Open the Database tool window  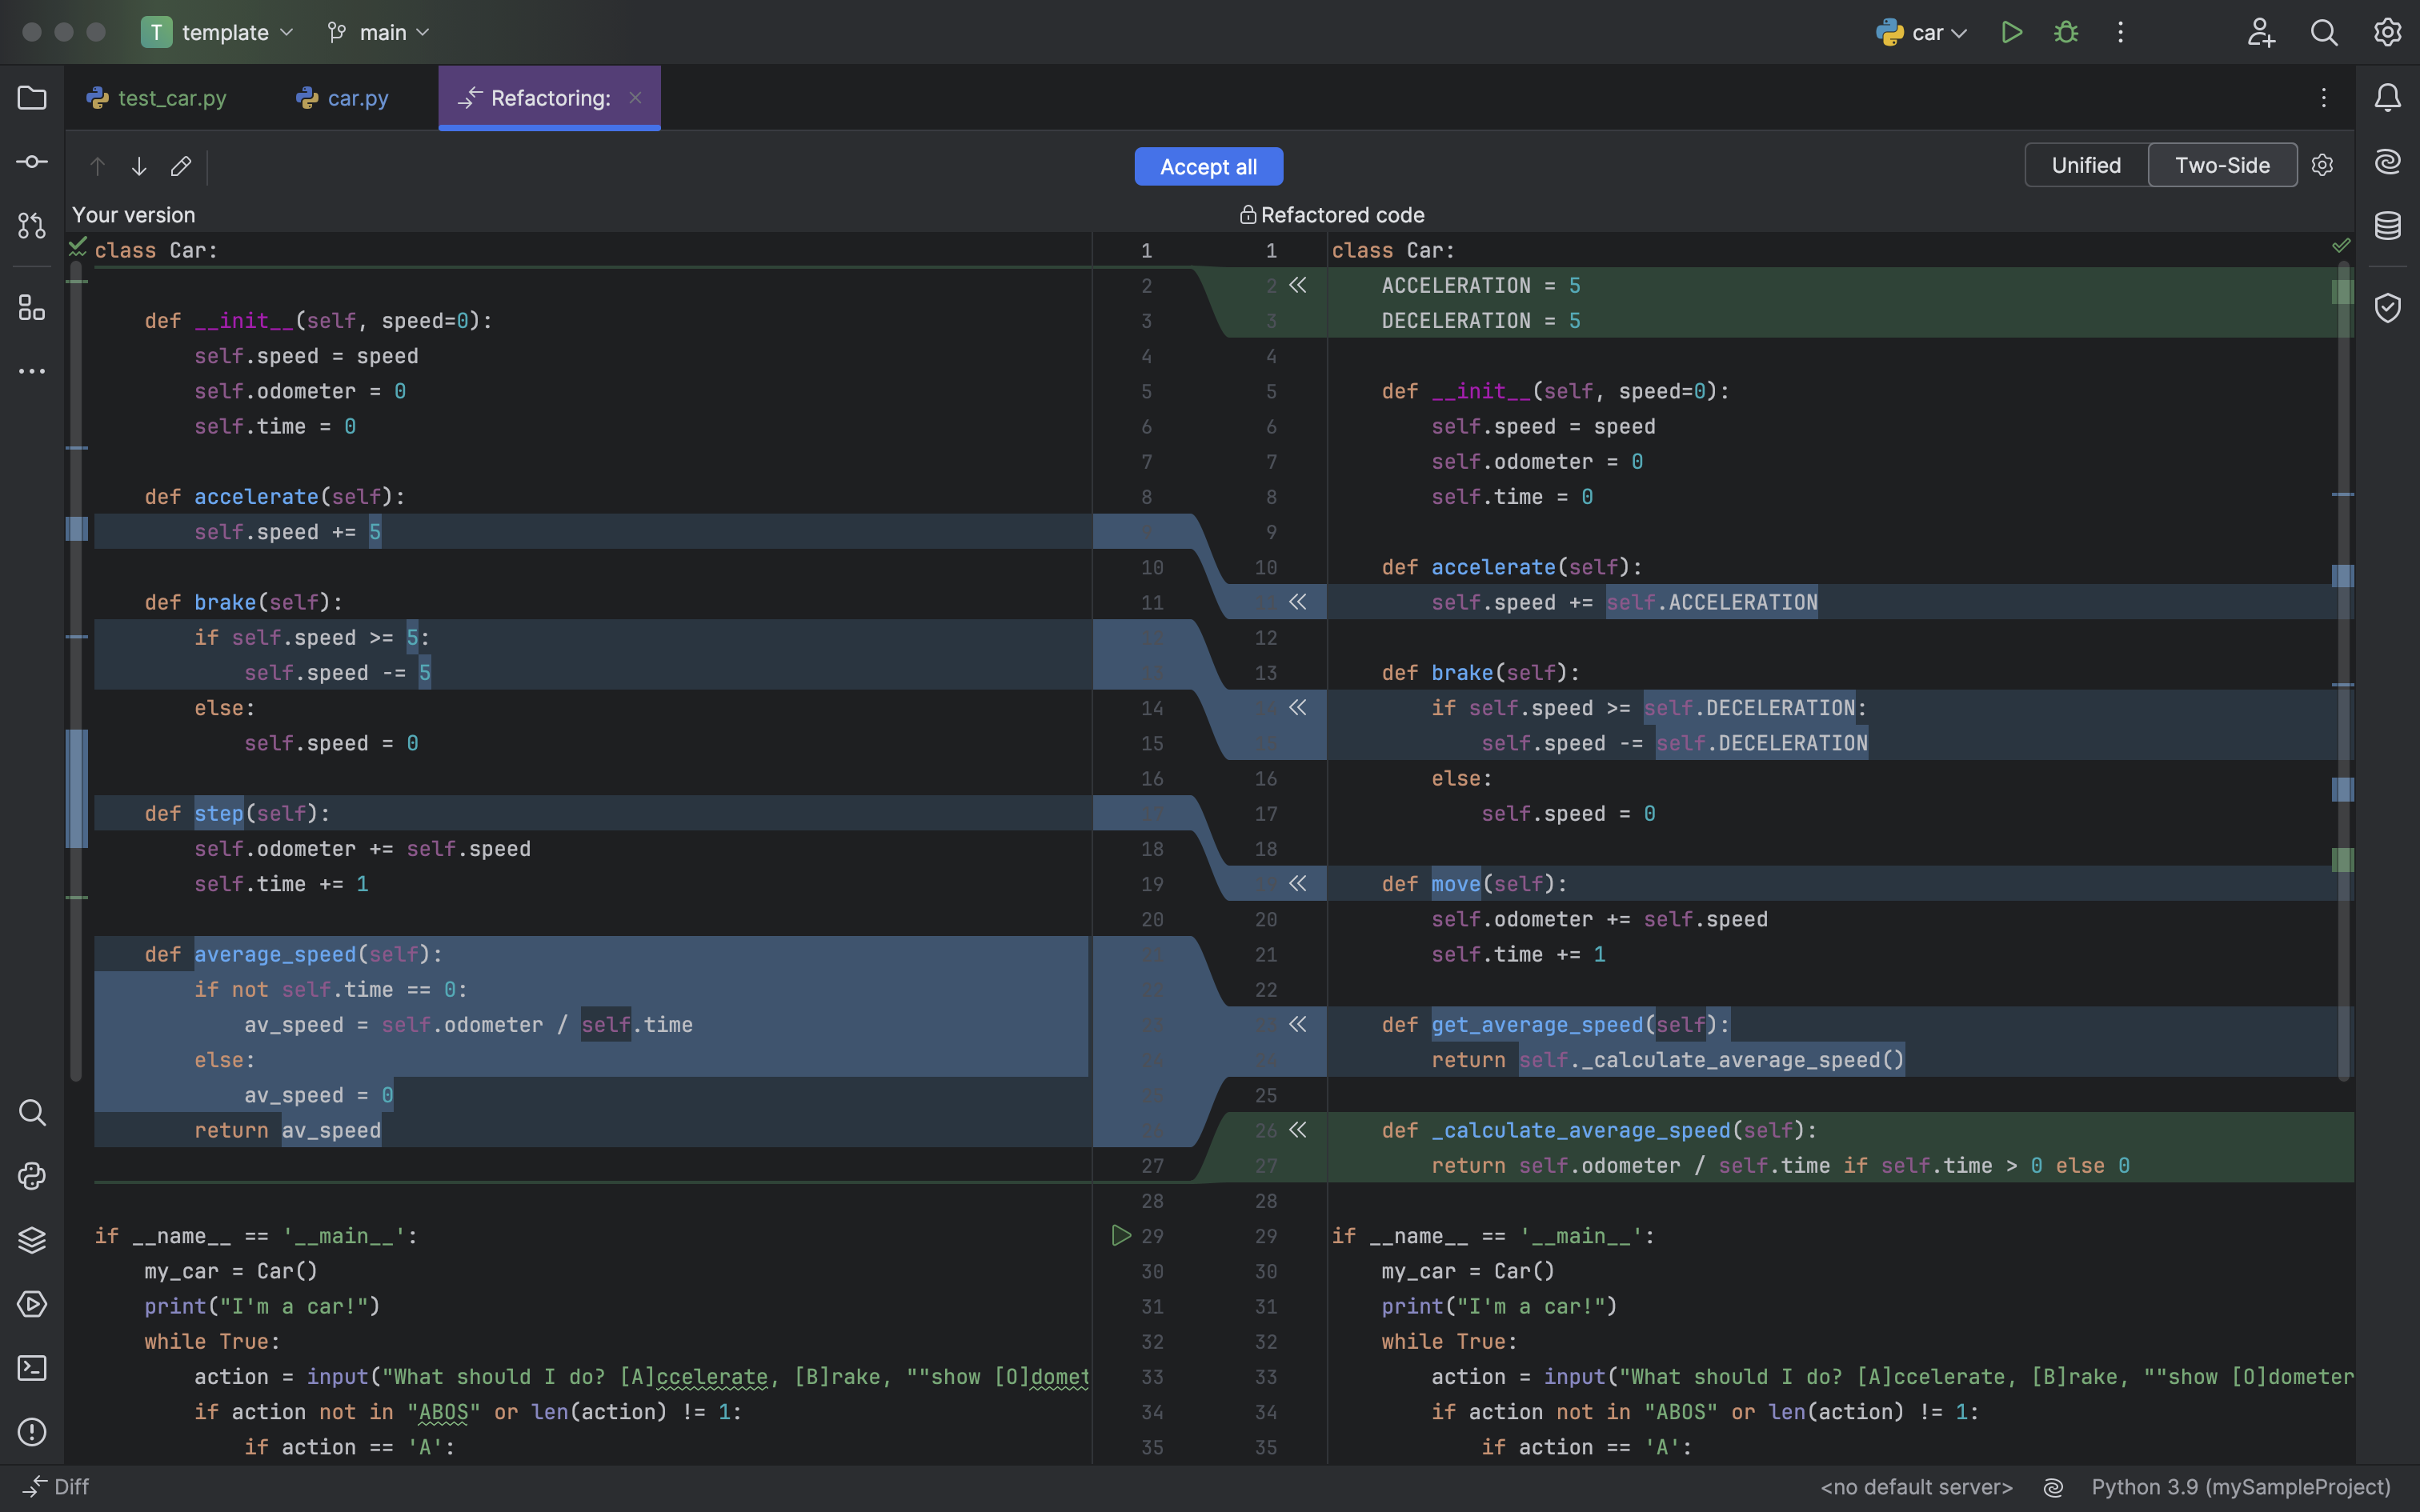click(2388, 226)
